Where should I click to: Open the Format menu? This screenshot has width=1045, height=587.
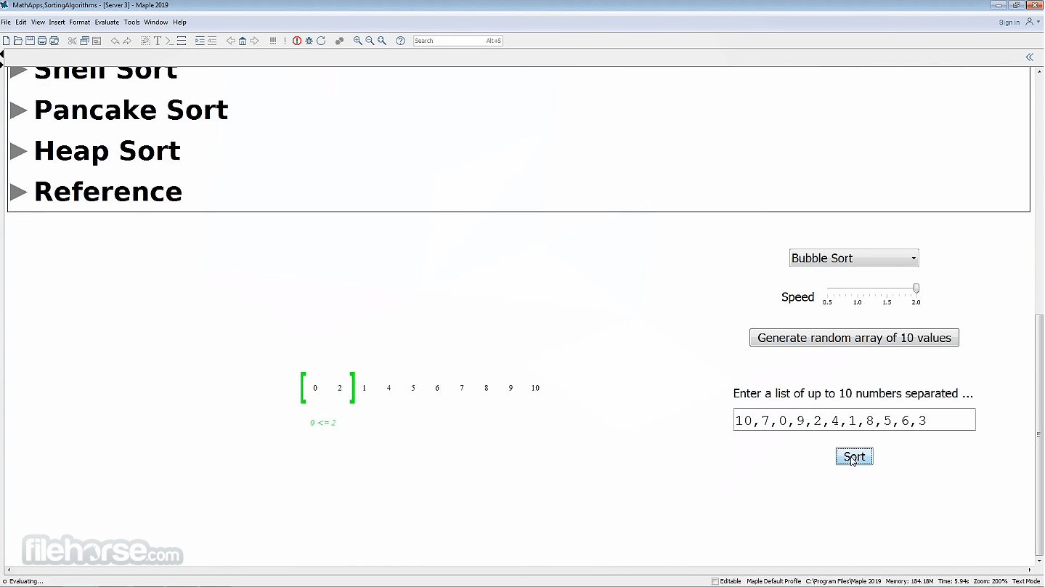[80, 23]
